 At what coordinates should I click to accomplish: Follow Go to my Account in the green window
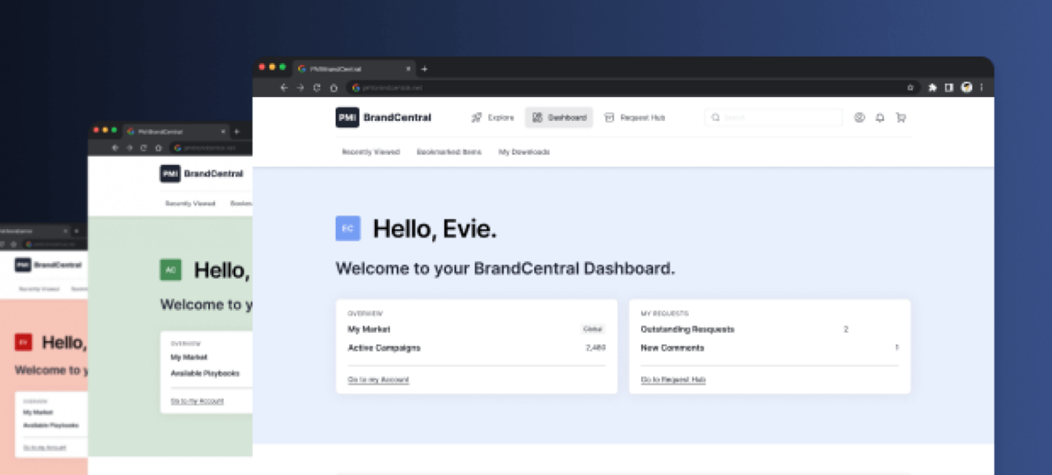point(197,401)
